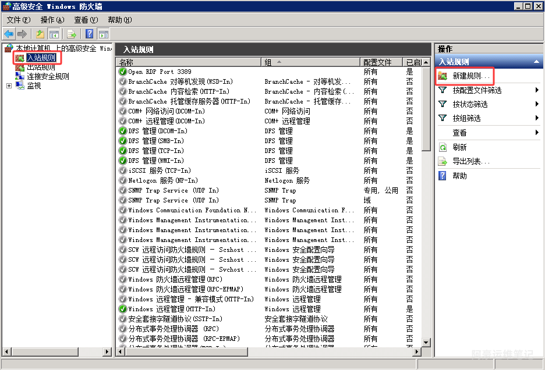Click the Export list toolbar icon
545x370 pixels.
click(72, 34)
